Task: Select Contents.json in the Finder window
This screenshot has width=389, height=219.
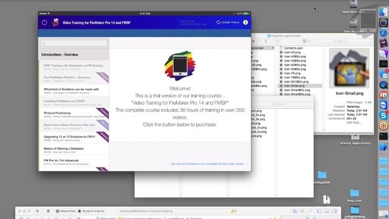Action: (x=293, y=48)
